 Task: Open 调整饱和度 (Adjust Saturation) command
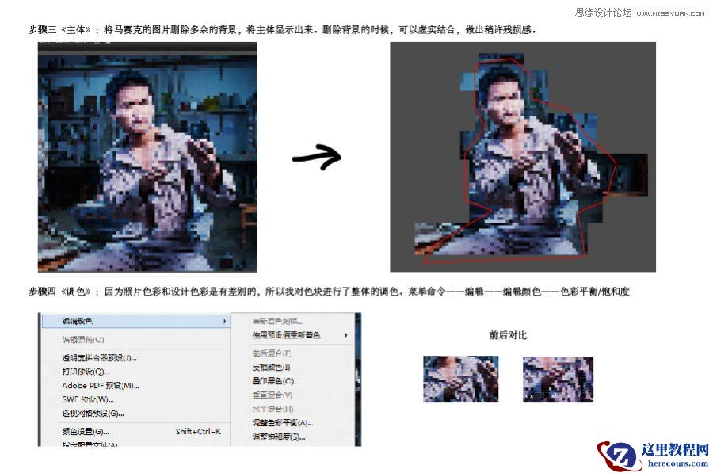coord(277,434)
